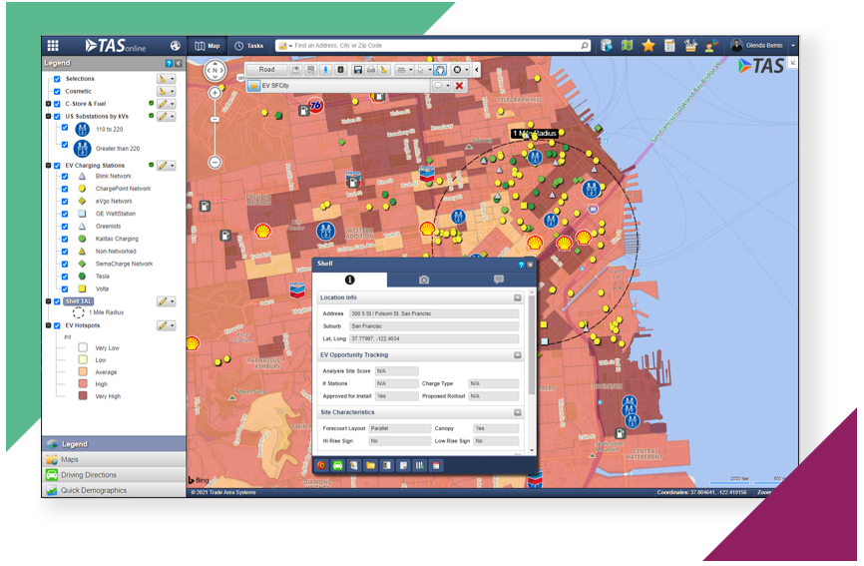This screenshot has height=566, width=864.
Task: Click the Legend panel help icon
Action: point(170,63)
